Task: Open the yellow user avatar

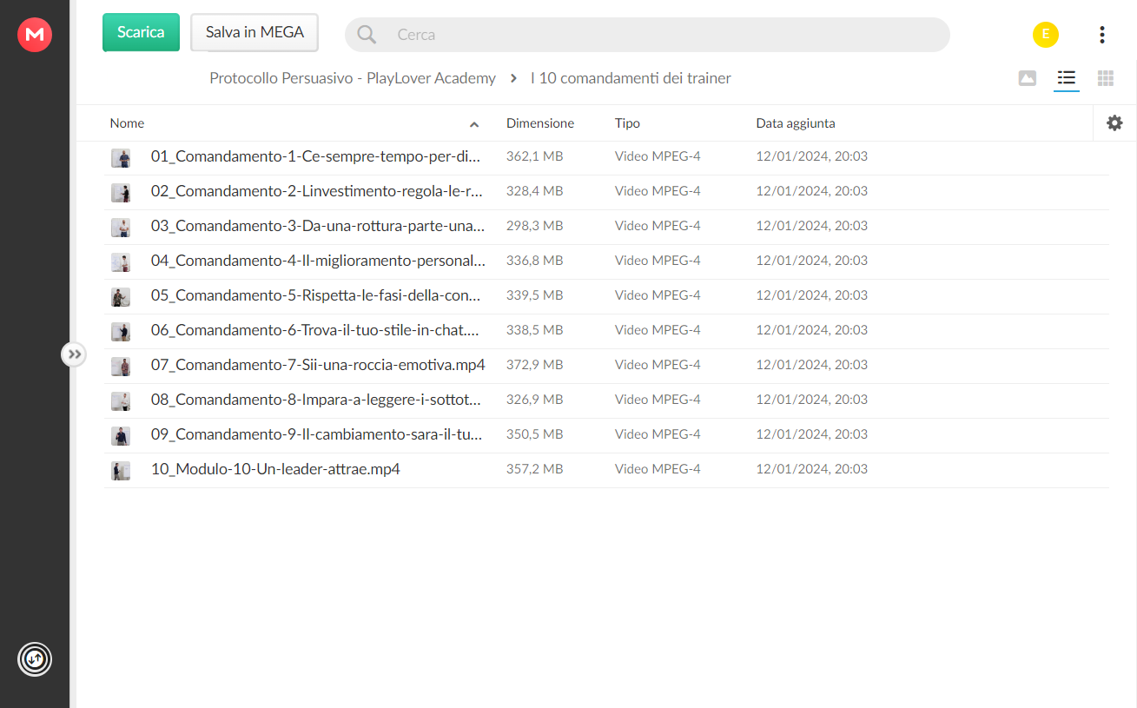Action: coord(1046,35)
